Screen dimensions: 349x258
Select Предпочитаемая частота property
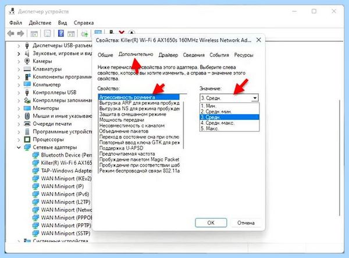click(x=127, y=154)
